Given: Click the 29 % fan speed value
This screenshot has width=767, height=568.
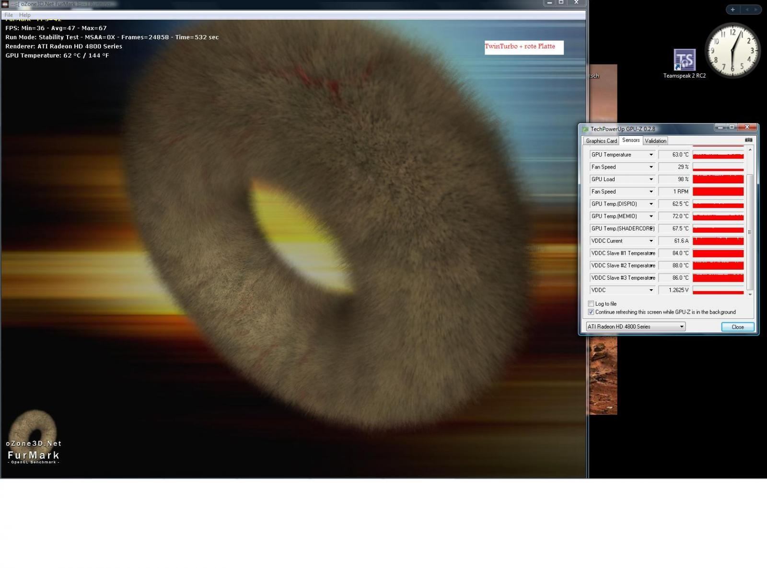Looking at the screenshot, I should click(674, 167).
